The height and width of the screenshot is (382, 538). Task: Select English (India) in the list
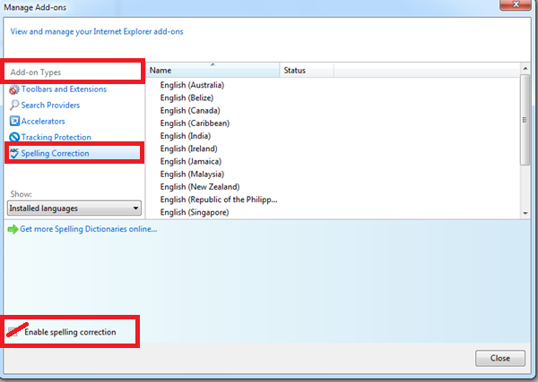(186, 136)
